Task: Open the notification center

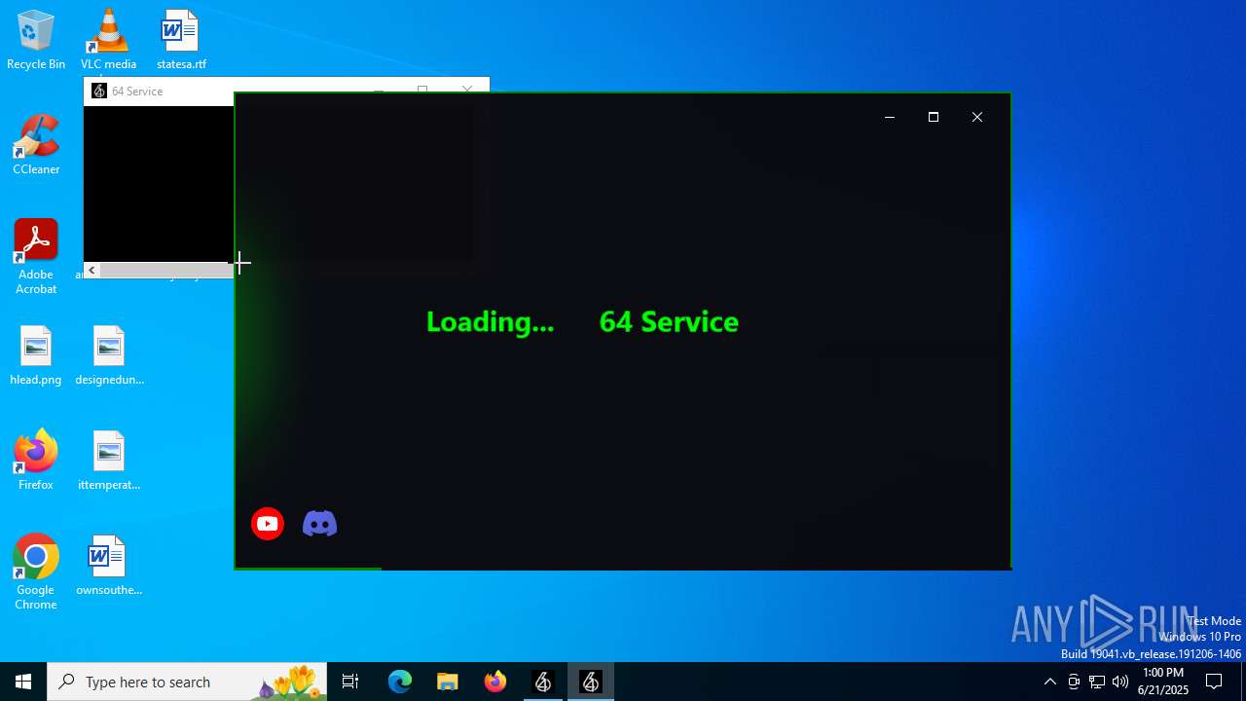Action: pos(1214,682)
